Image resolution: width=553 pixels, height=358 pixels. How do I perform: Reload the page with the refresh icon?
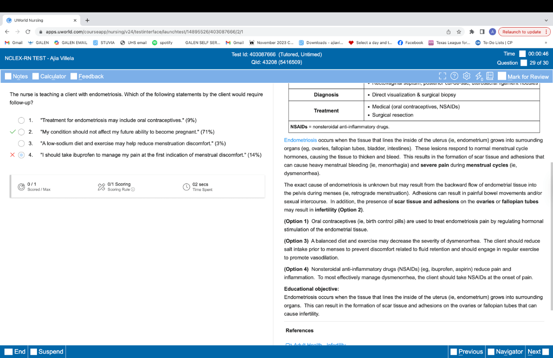pos(28,32)
